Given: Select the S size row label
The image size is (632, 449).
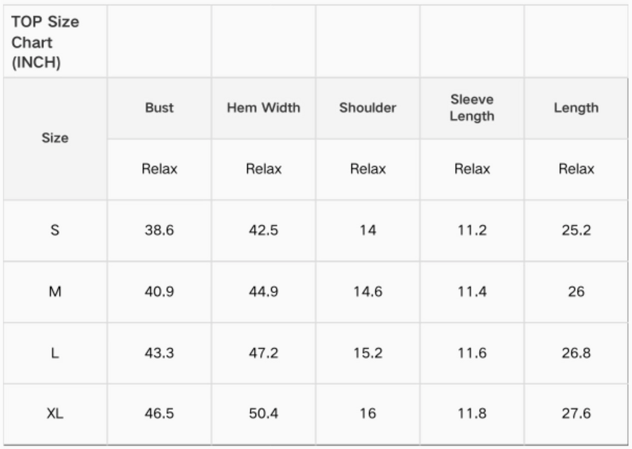Looking at the screenshot, I should pyautogui.click(x=55, y=230).
